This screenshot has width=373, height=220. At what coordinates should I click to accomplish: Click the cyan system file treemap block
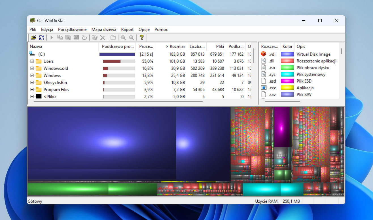[261, 189]
